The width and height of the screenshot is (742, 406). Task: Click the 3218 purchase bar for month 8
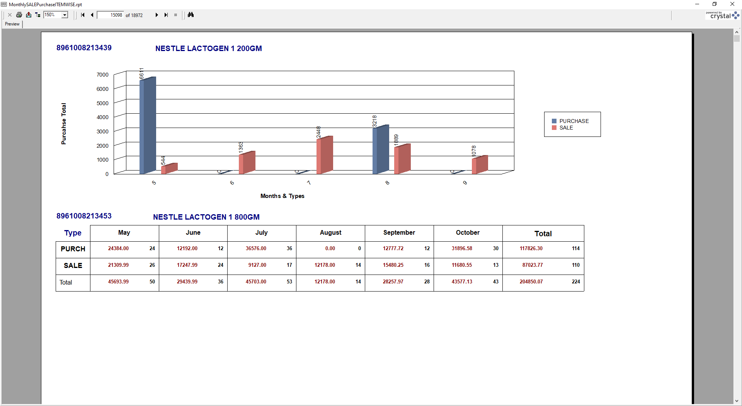tap(381, 150)
